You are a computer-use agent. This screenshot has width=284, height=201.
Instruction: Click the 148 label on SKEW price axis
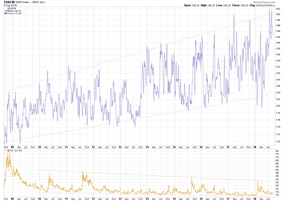(278, 20)
